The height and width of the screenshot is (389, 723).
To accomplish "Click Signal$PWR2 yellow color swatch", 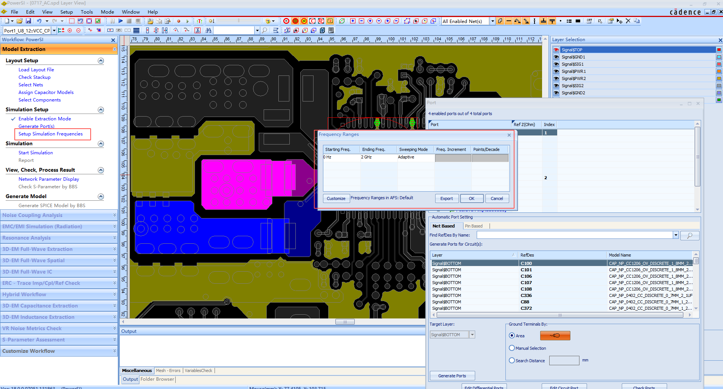I will pyautogui.click(x=719, y=78).
